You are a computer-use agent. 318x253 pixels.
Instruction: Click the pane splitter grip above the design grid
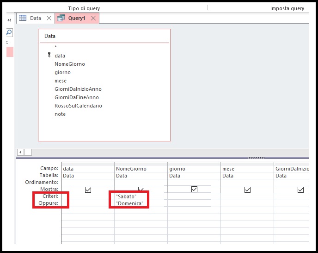coord(256,158)
